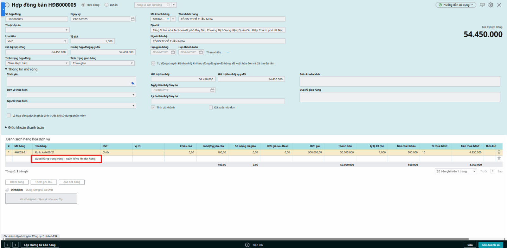Click the Lập chứng từ bán hàng button
This screenshot has width=507, height=248.
coord(40,245)
